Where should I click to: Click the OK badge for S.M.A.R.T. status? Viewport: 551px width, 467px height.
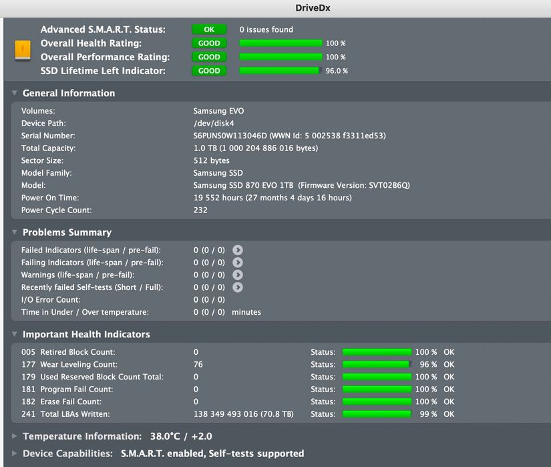[209, 29]
